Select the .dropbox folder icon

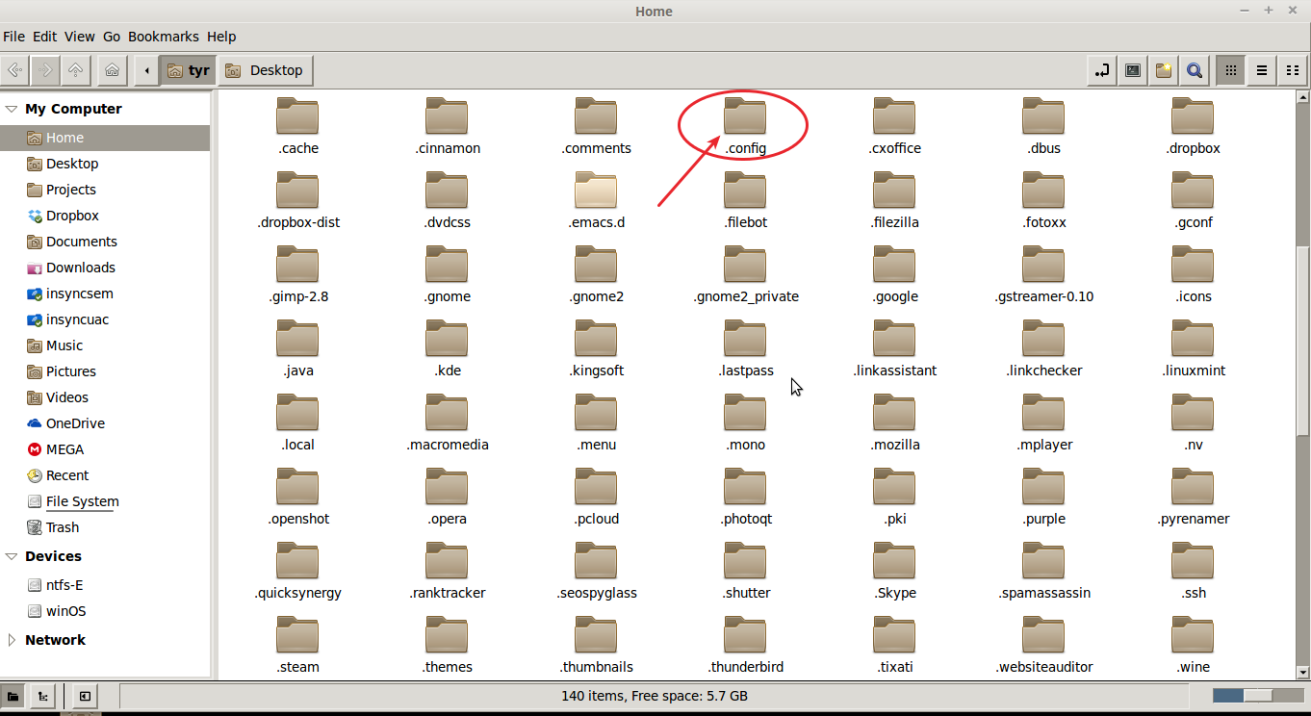pos(1193,115)
